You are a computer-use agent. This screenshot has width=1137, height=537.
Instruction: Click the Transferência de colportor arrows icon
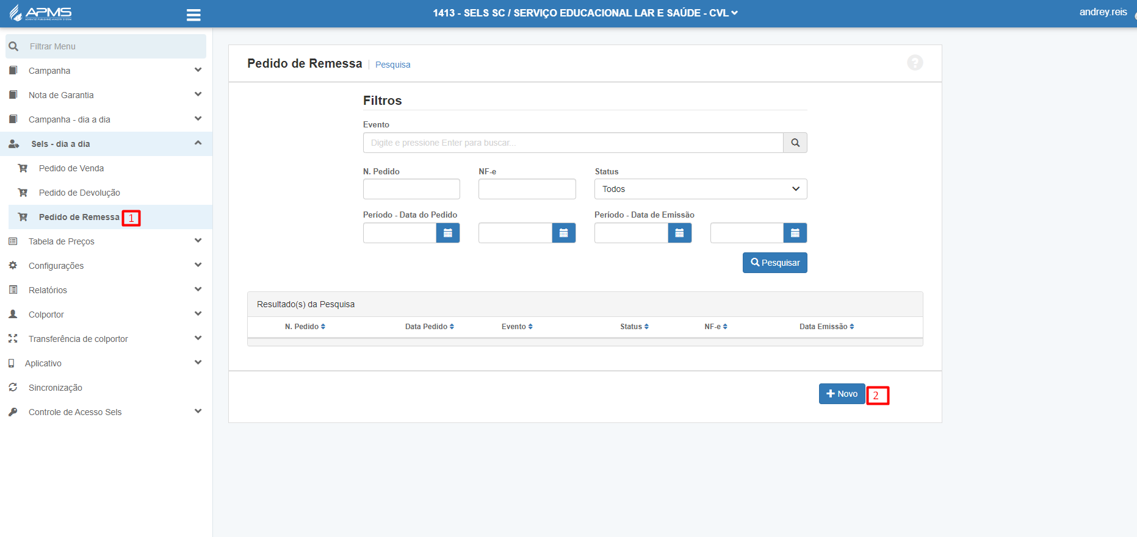tap(13, 338)
